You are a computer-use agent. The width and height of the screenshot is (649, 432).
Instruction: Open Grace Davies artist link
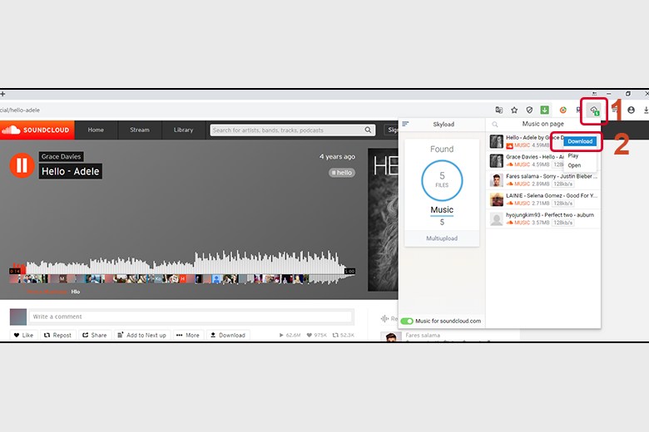(x=62, y=157)
